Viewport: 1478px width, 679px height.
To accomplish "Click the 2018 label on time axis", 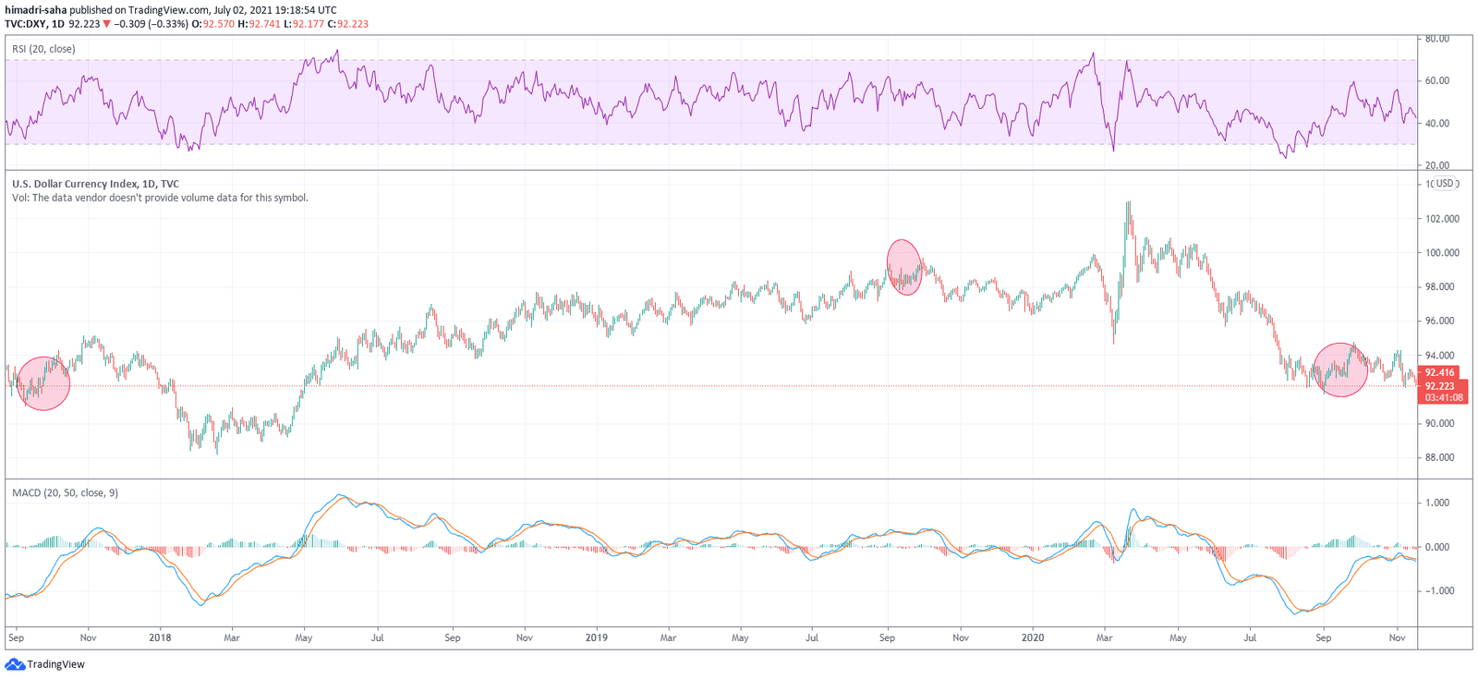I will (160, 637).
